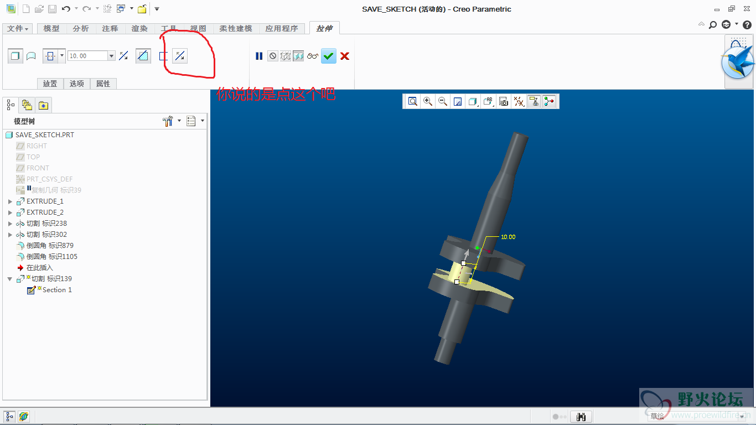Click the close window folder icon
Image resolution: width=756 pixels, height=425 pixels.
tap(142, 9)
